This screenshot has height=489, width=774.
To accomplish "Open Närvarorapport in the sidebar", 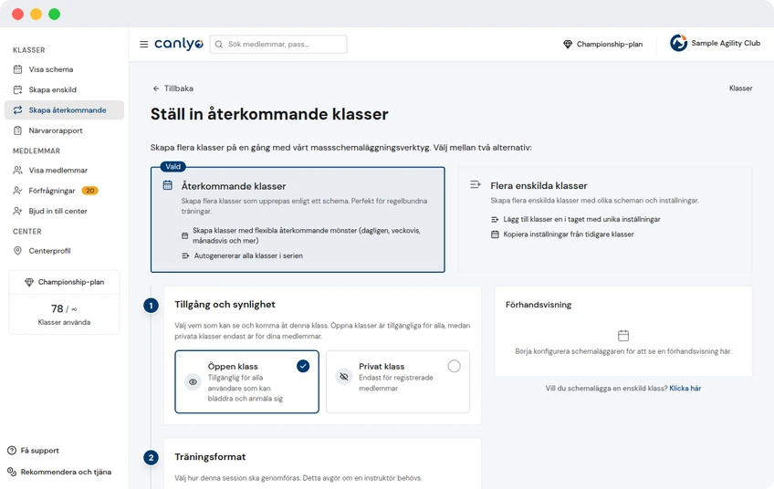I will click(x=64, y=130).
